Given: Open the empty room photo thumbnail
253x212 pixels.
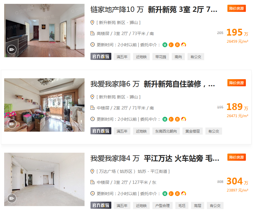Looking at the screenshot, I should [44, 179].
